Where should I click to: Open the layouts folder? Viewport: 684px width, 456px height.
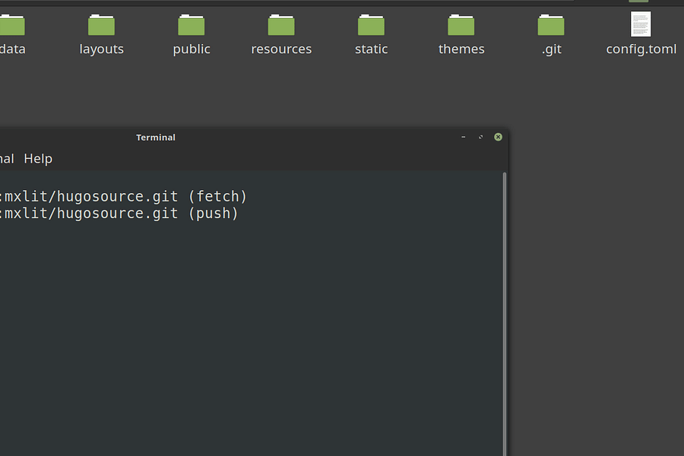click(x=101, y=27)
